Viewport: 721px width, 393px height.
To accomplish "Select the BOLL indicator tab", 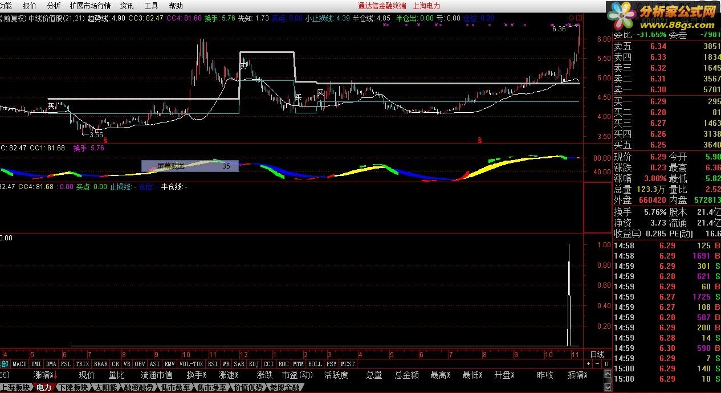I will (x=315, y=363).
